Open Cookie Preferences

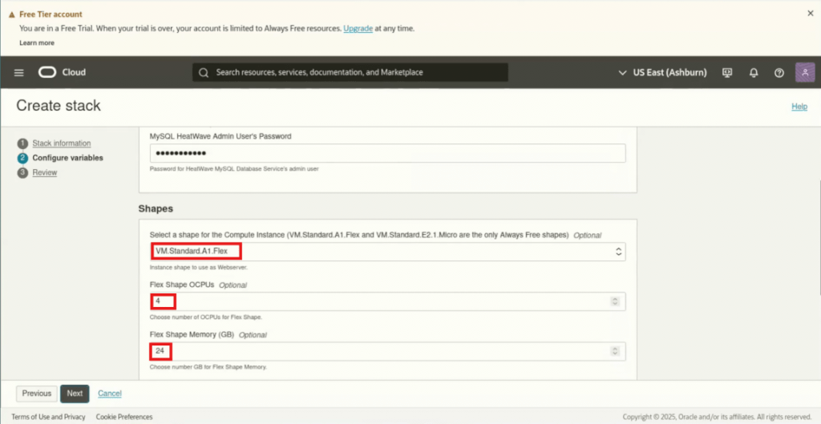(x=124, y=417)
